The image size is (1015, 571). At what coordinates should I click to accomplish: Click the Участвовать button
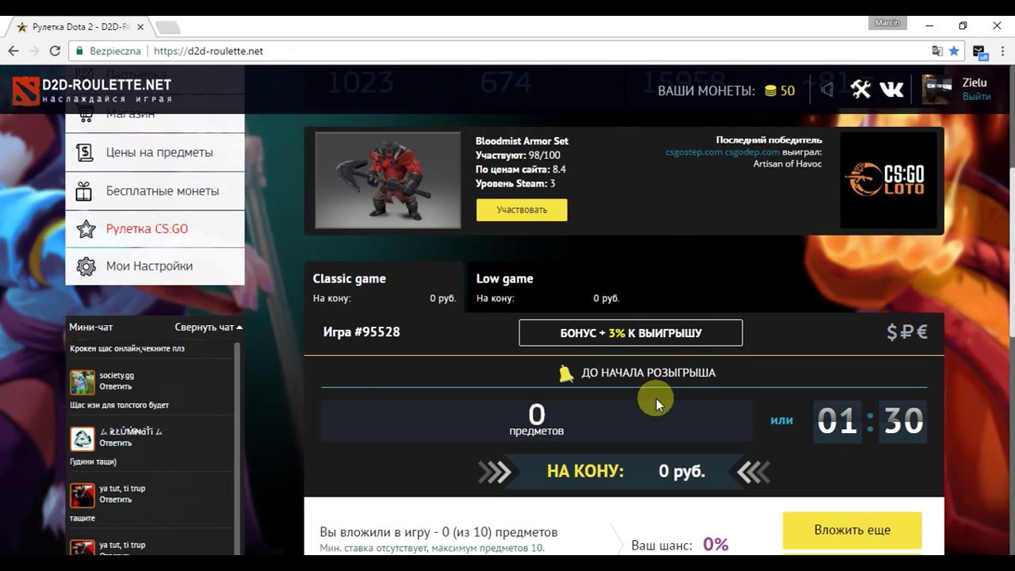pyautogui.click(x=522, y=209)
